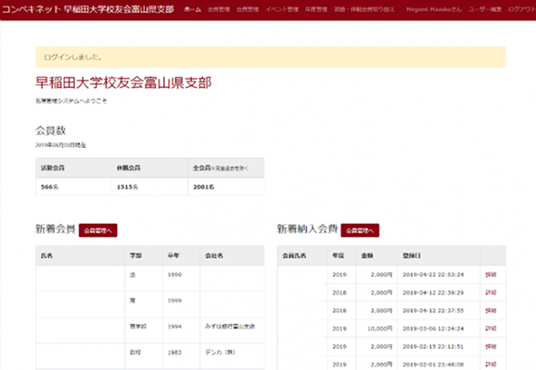Open the 年度管理 menu item

tap(316, 9)
